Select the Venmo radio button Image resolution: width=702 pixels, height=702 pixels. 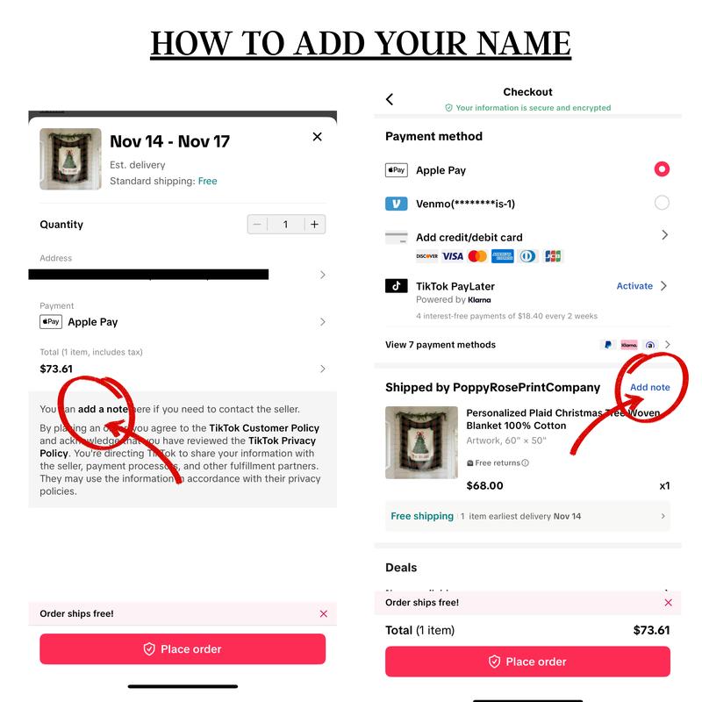tap(662, 203)
